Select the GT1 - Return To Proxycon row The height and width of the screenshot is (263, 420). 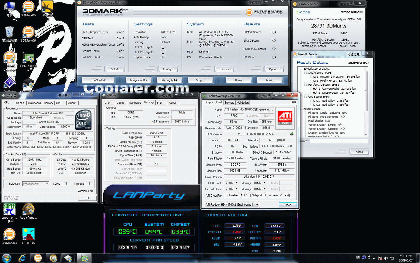(x=336, y=77)
